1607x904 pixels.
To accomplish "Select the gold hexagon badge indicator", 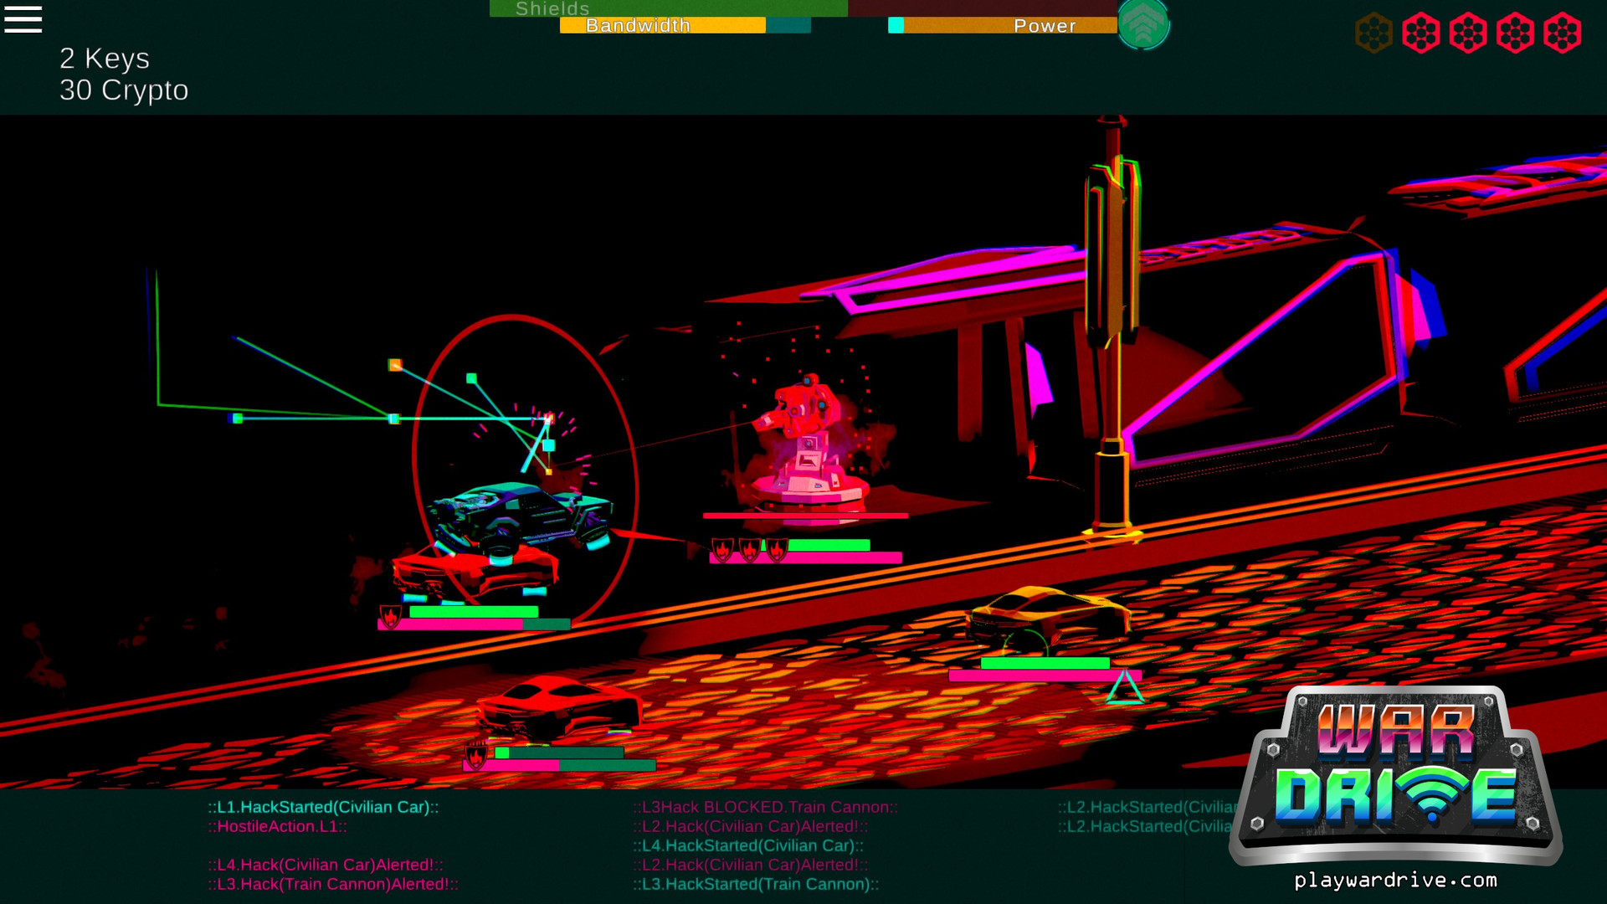I will (1372, 33).
